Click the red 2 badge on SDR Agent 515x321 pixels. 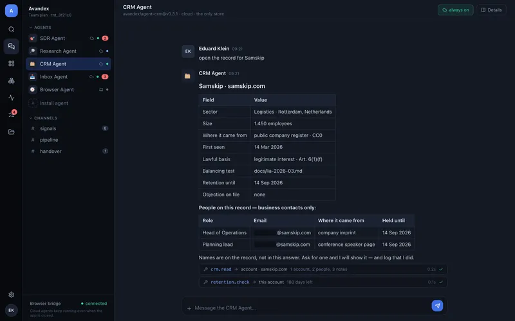(x=105, y=39)
